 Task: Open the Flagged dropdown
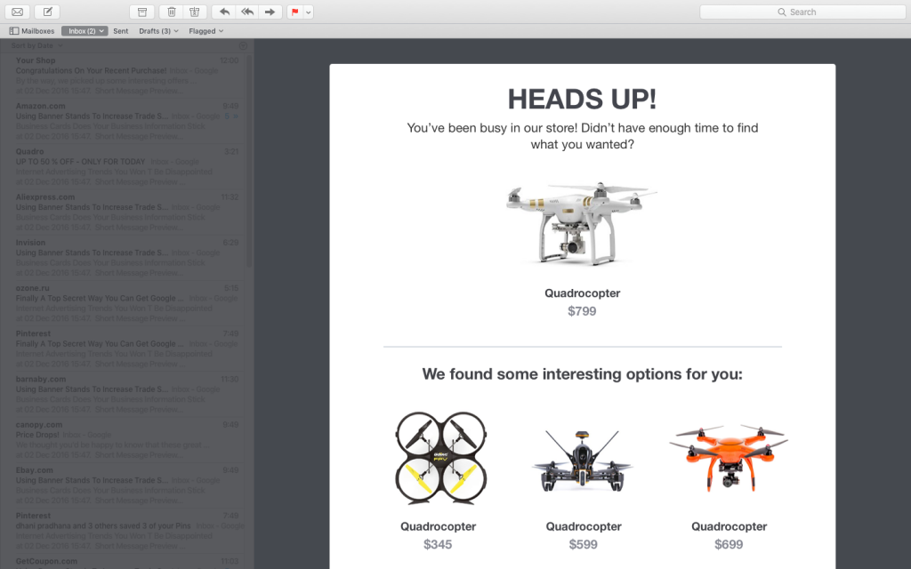click(x=206, y=31)
